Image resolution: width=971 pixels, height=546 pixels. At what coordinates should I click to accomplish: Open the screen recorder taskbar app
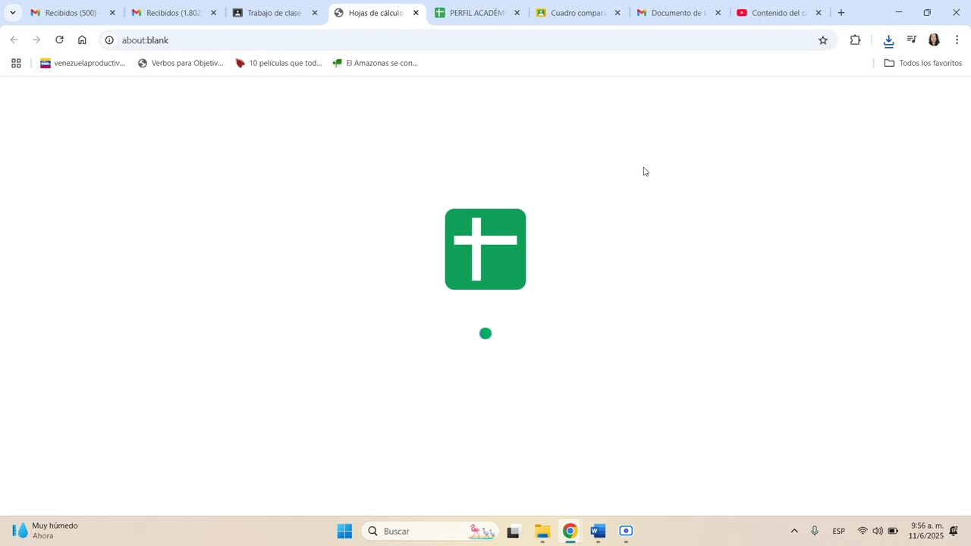tap(626, 531)
